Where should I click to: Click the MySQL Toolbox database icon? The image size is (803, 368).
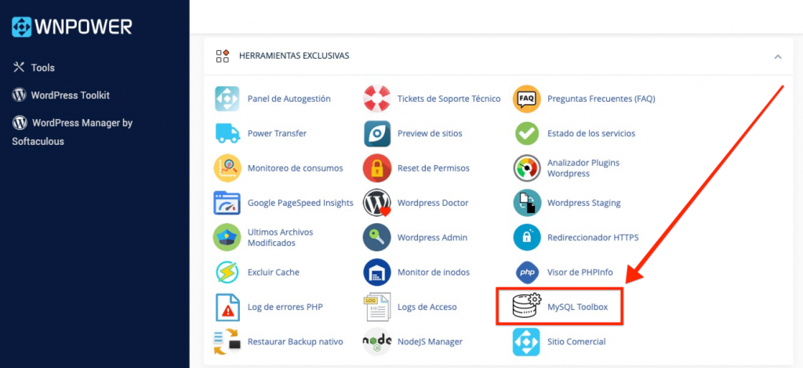(x=527, y=305)
